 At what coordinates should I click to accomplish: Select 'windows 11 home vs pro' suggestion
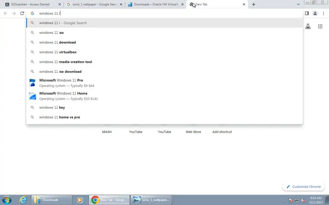[x=164, y=117]
